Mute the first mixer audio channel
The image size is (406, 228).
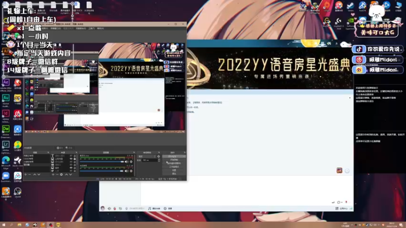(x=126, y=162)
